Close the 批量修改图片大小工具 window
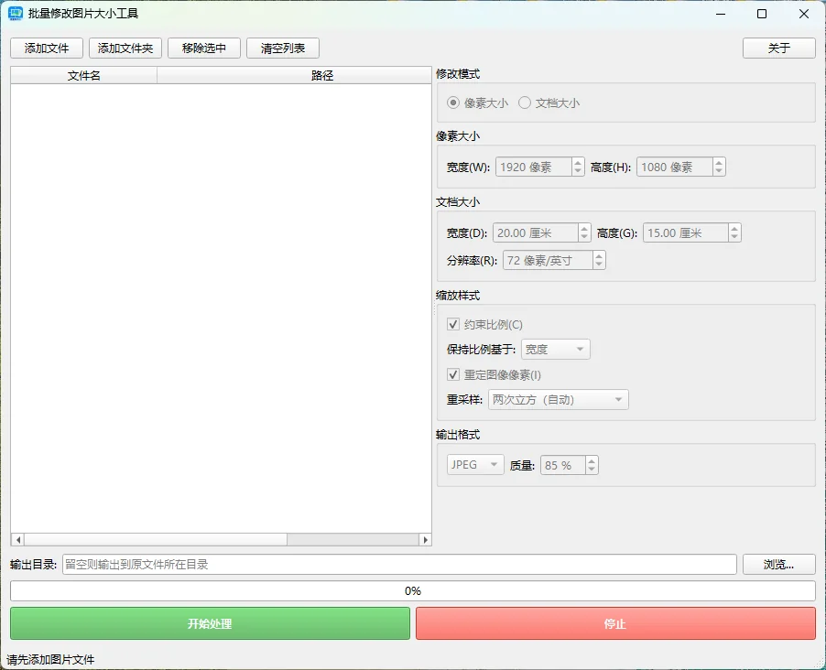 [x=804, y=14]
